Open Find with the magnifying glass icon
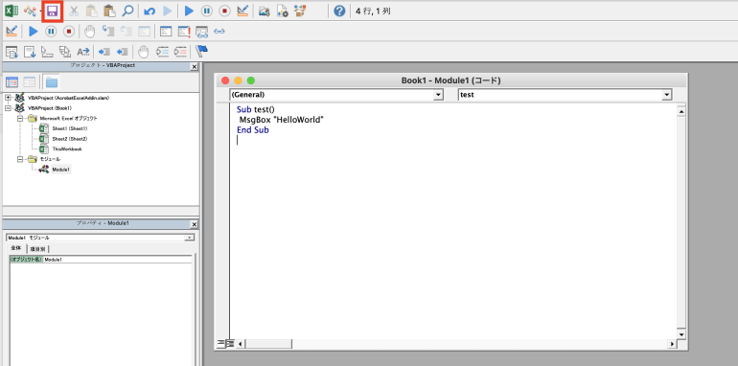The width and height of the screenshot is (738, 366). pyautogui.click(x=127, y=11)
